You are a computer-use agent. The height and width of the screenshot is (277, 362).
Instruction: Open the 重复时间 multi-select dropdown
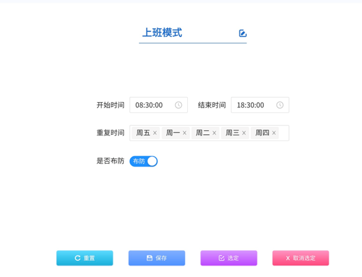pyautogui.click(x=209, y=133)
